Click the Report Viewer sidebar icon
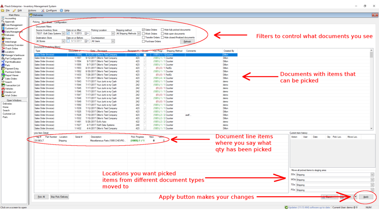Screen dimensions: 379x213 coord(3,75)
